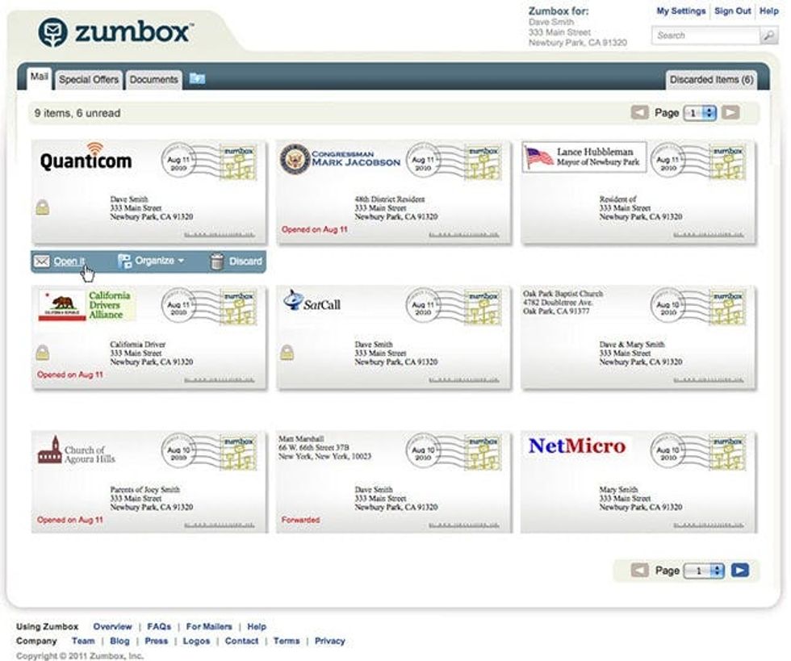Click the lock icon on Quanticom envelope
This screenshot has height=661, width=791.
(42, 207)
